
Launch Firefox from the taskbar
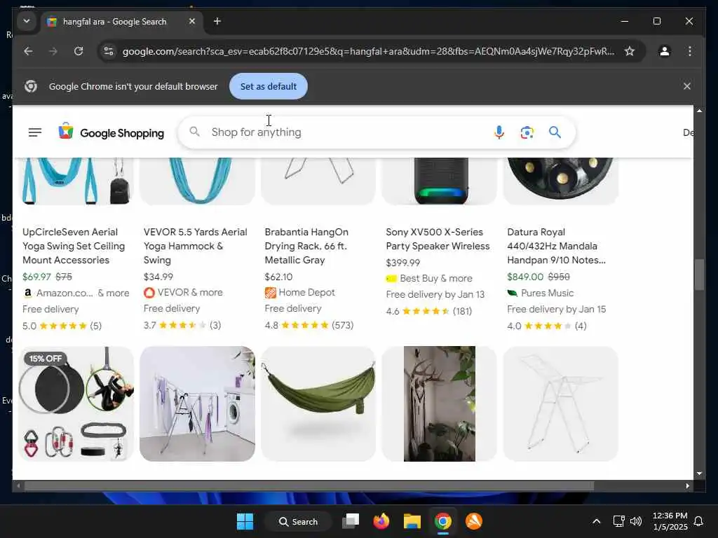381,521
